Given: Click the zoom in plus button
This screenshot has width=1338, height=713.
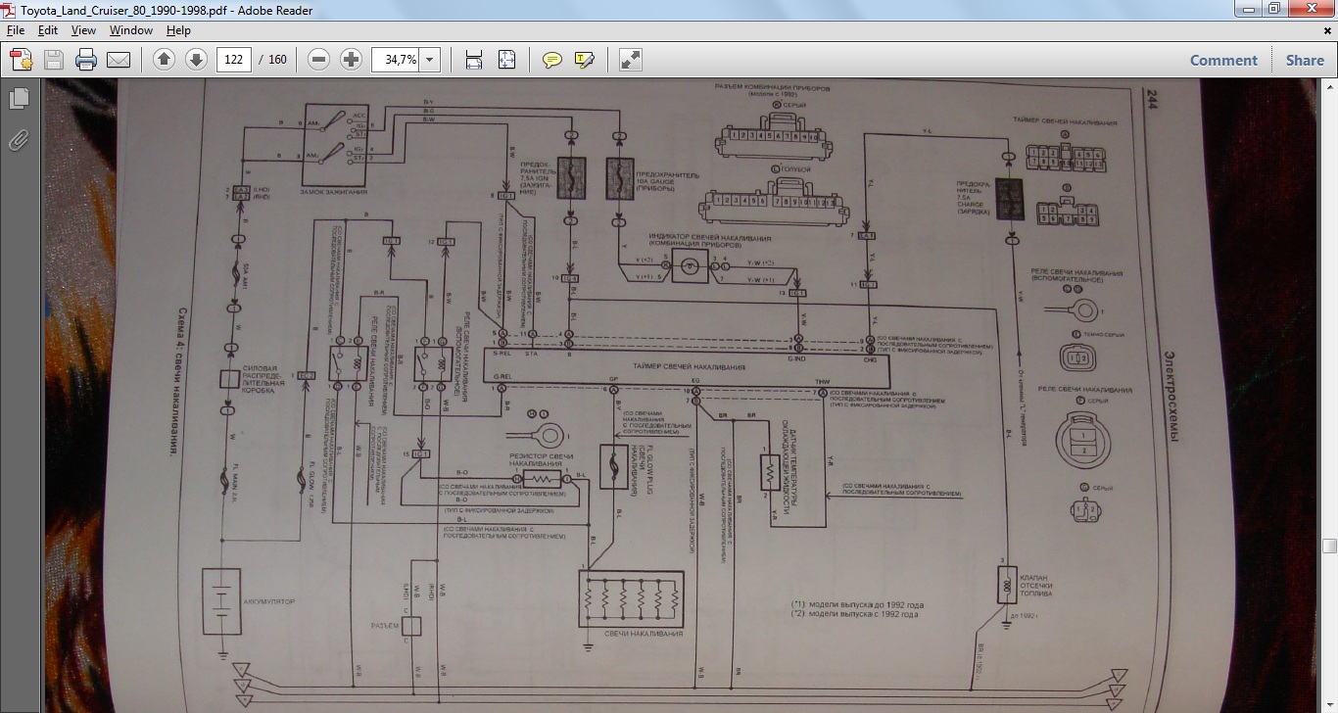Looking at the screenshot, I should [x=351, y=60].
